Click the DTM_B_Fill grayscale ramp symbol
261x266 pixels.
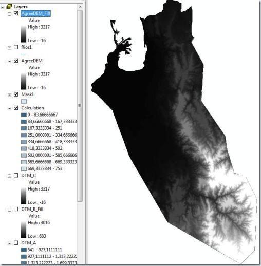[x=24, y=230]
